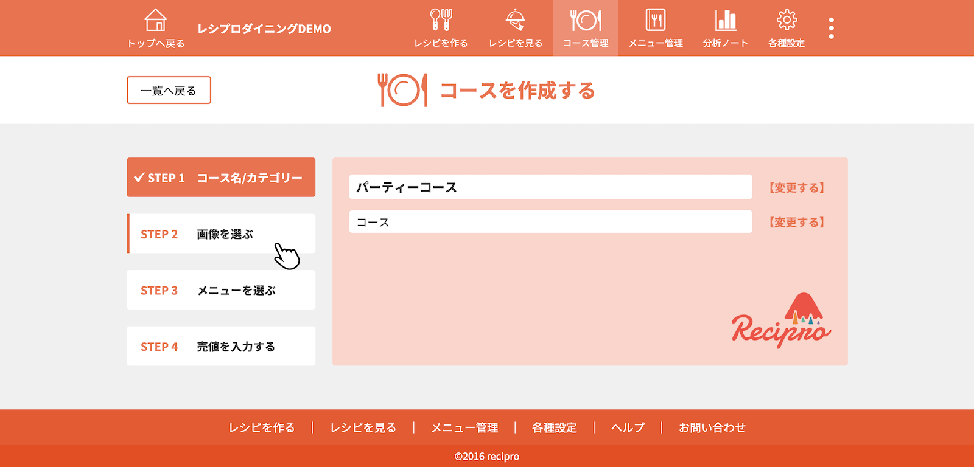Open the メニュー管理 menu card icon
The image size is (974, 467).
[x=656, y=21]
